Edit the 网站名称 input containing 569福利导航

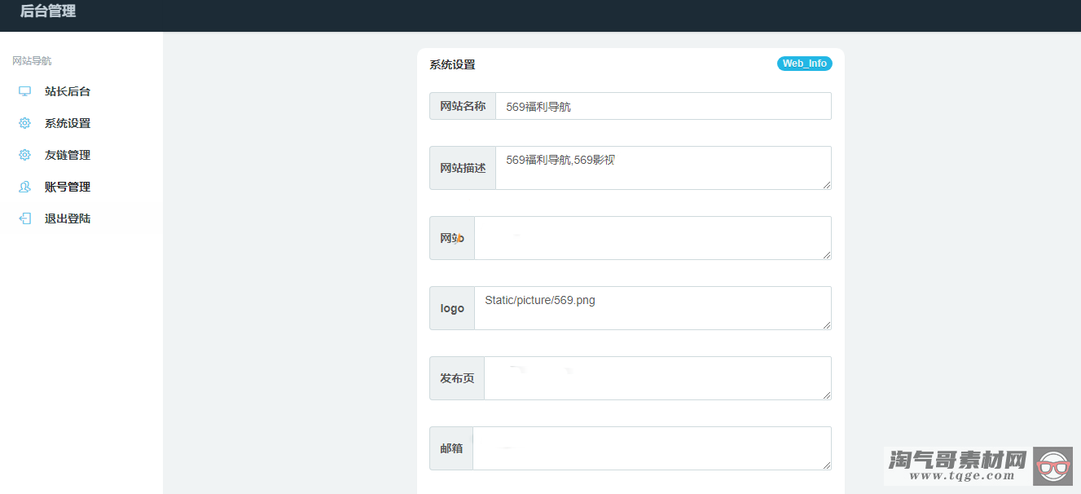coord(662,105)
